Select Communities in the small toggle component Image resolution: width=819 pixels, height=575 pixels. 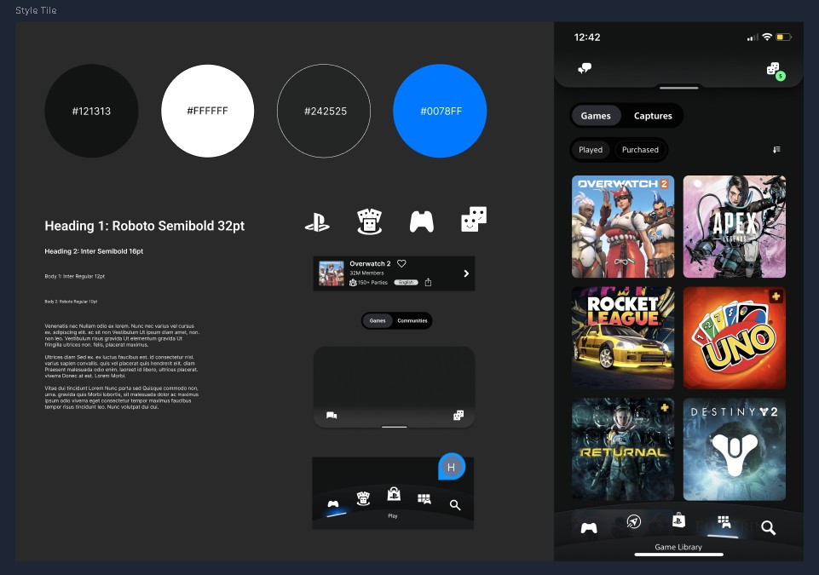coord(412,320)
